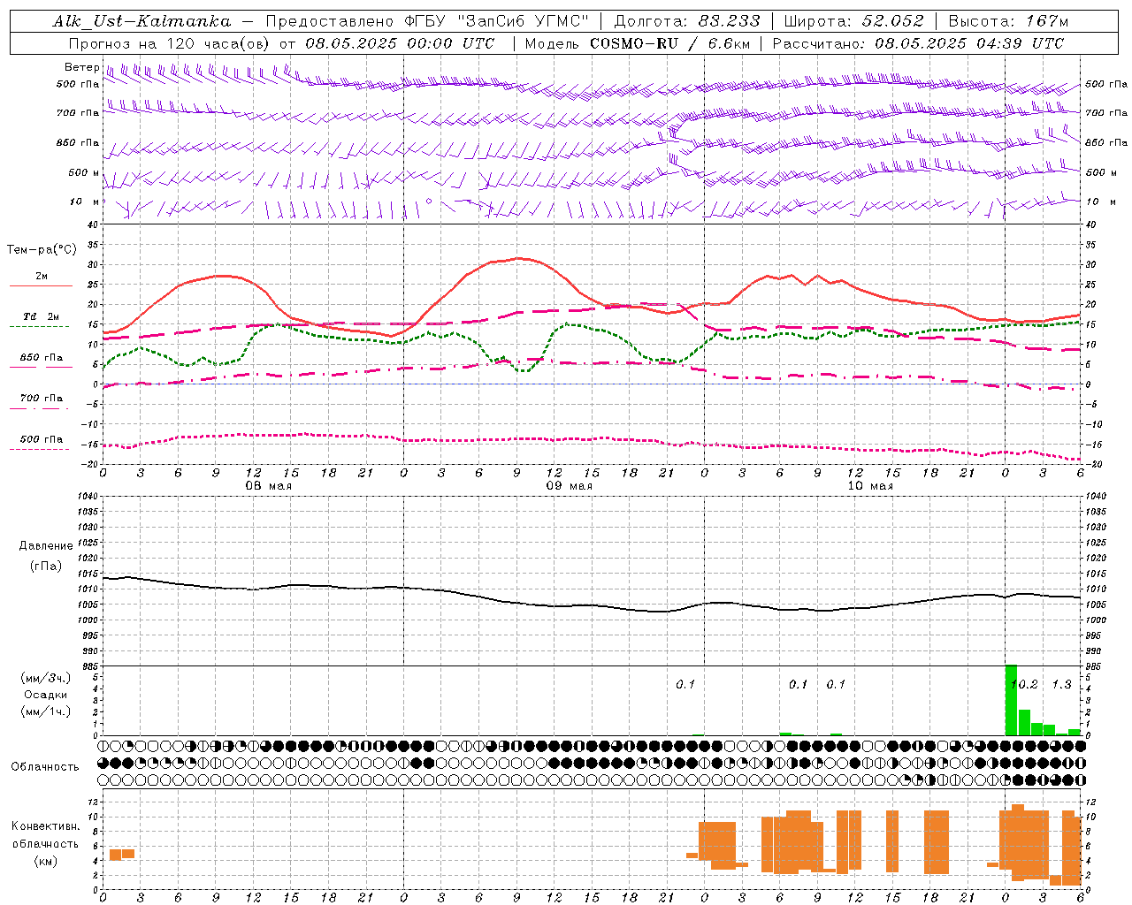Click the tallest green precipitation bar

point(1012,700)
